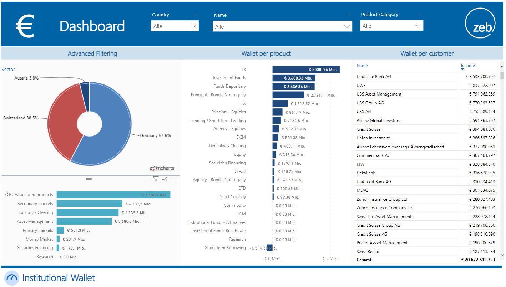Click the IR bar in Wallet per product
This screenshot has width=506, height=287.
point(305,70)
